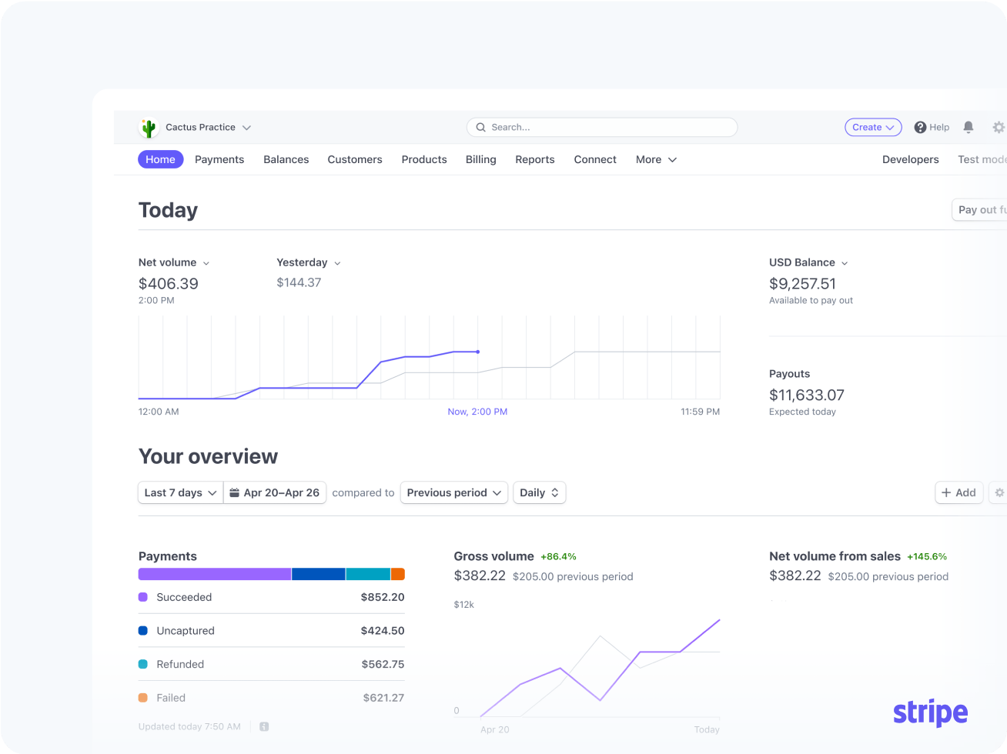Click the Cactus Practice account logo icon
The height and width of the screenshot is (754, 1007).
click(x=149, y=128)
